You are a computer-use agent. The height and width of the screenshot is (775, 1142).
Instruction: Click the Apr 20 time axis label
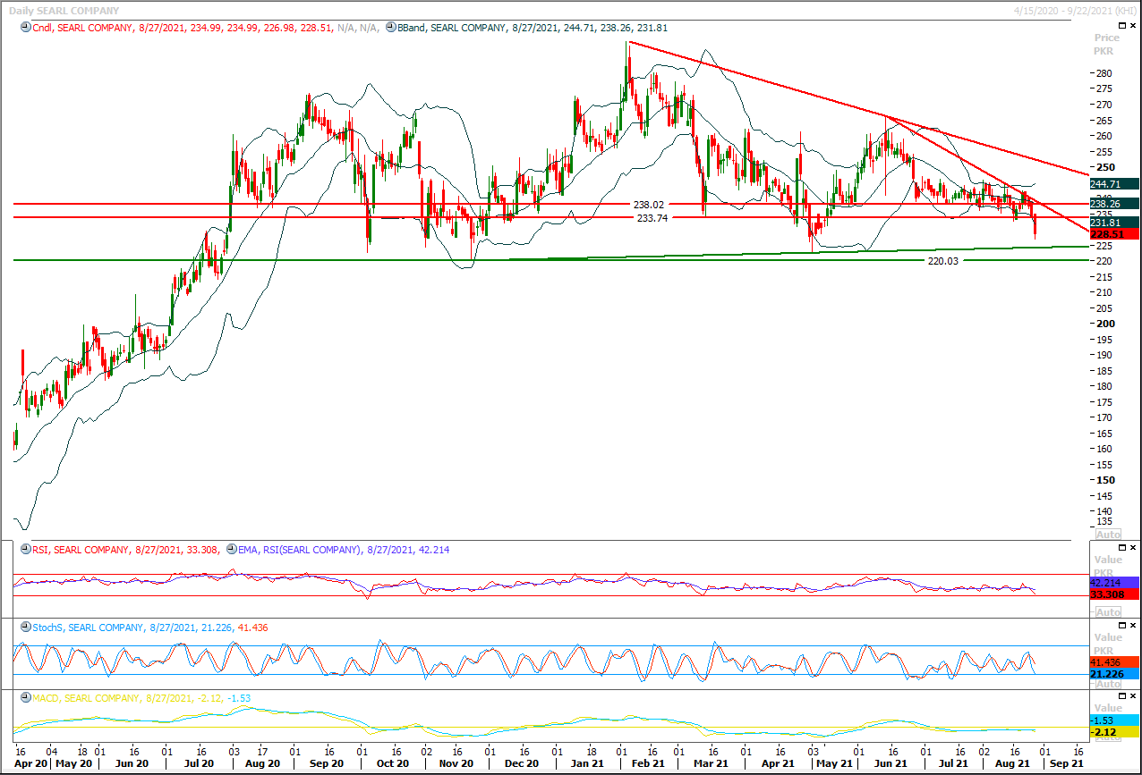[31, 764]
